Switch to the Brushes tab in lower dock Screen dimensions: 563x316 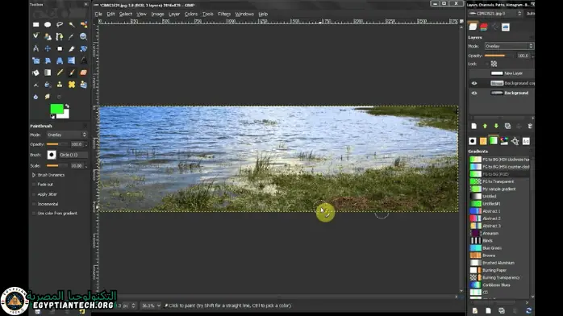point(473,141)
